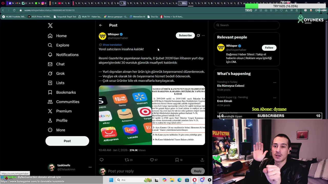328x184 pixels.
Task: Click the X logo in the sidebar
Action: coord(50,25)
